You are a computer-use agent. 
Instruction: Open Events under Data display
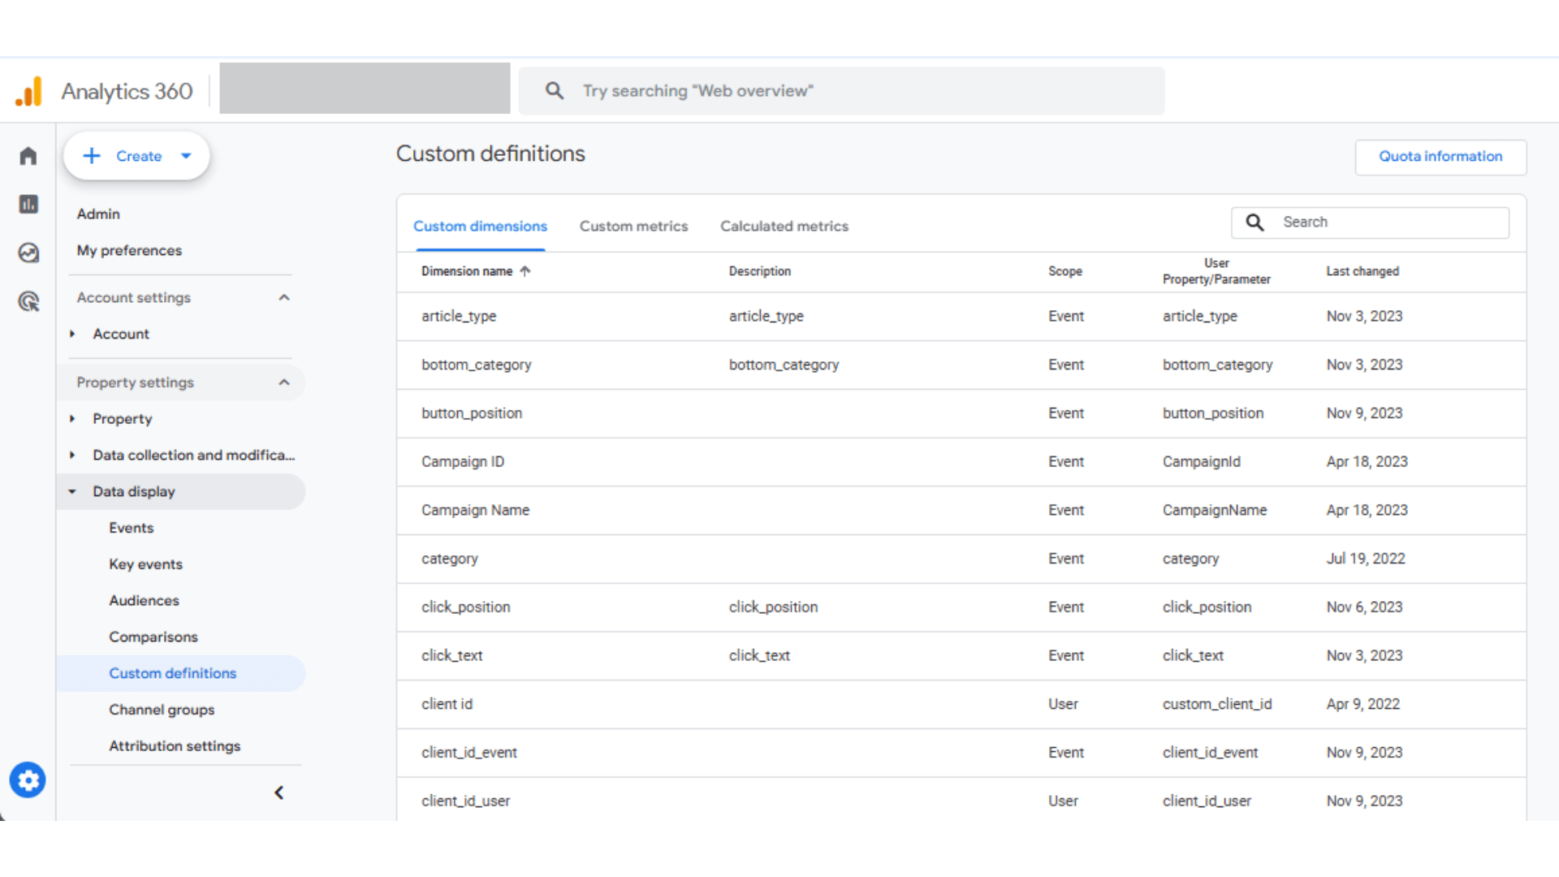132,528
